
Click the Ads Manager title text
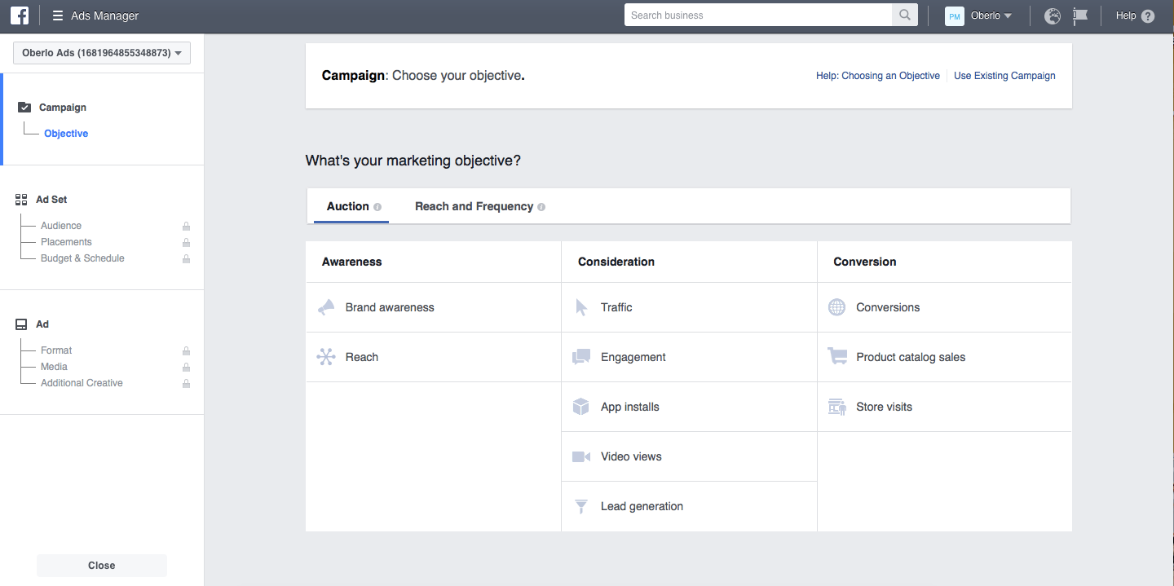pos(105,15)
